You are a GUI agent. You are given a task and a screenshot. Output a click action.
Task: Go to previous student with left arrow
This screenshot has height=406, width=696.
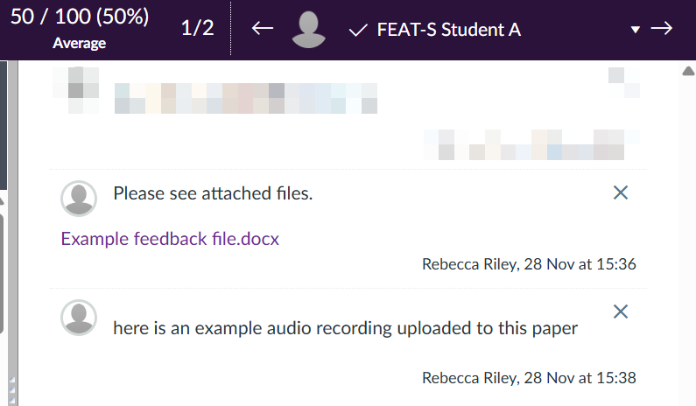click(263, 29)
